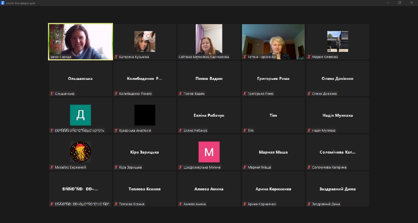Click the name label Ірина Середа
This screenshot has height=223, width=418.
tap(60, 57)
